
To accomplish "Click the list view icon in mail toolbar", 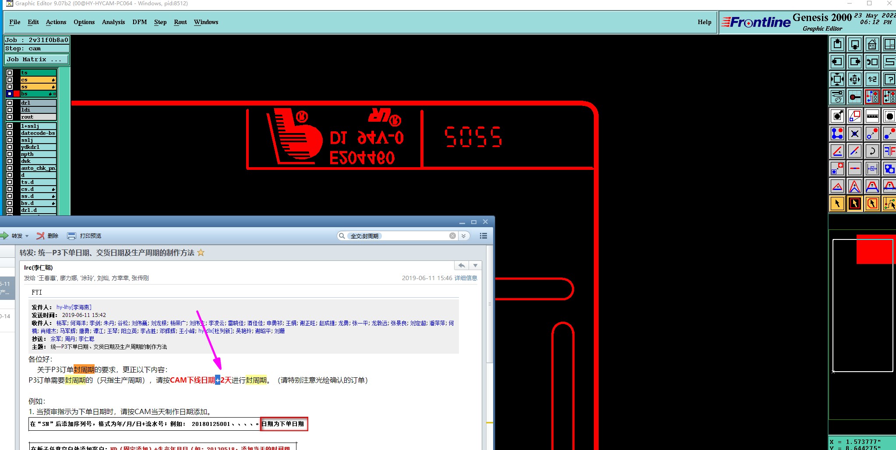I will [x=483, y=236].
